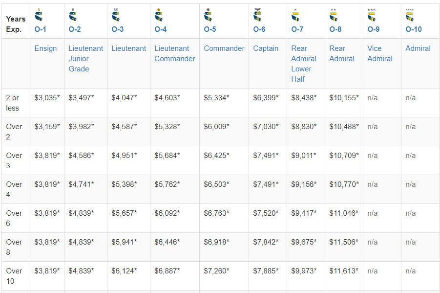Image resolution: width=440 pixels, height=293 pixels.
Task: Click the O-5 Commander insignia icon
Action: pyautogui.click(x=208, y=16)
